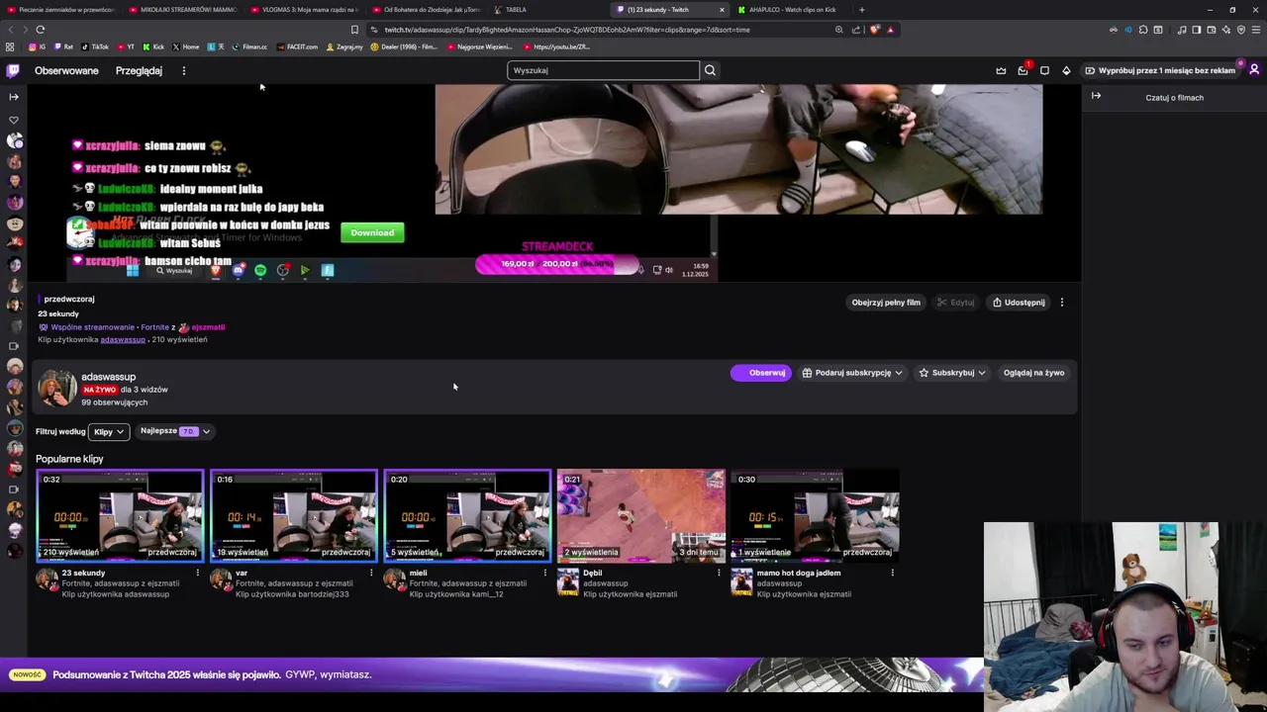Expand Podaruj subskrypcję dropdown

click(852, 373)
